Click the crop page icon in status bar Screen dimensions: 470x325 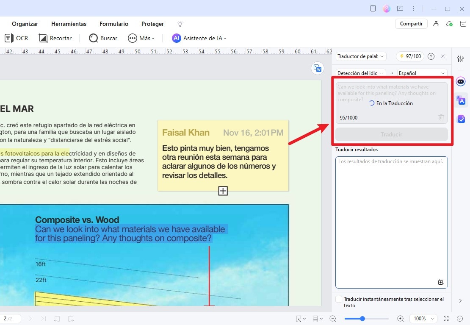click(x=71, y=319)
